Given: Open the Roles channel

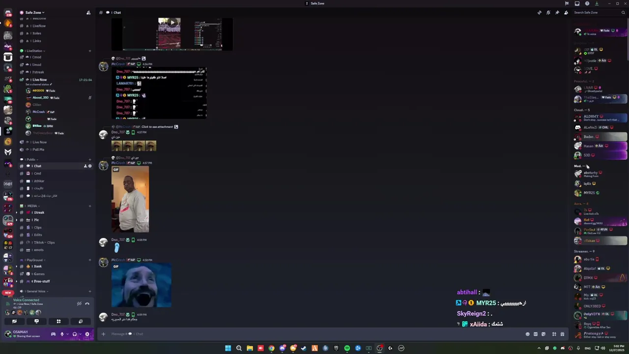Looking at the screenshot, I should [x=55, y=33].
